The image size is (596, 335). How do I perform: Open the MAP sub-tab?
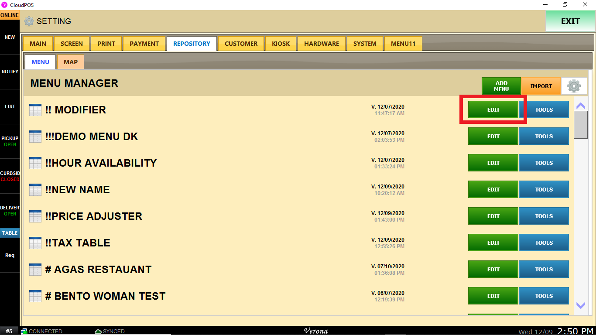click(x=71, y=62)
